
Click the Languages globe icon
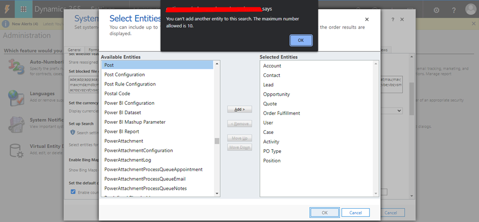tap(16, 98)
